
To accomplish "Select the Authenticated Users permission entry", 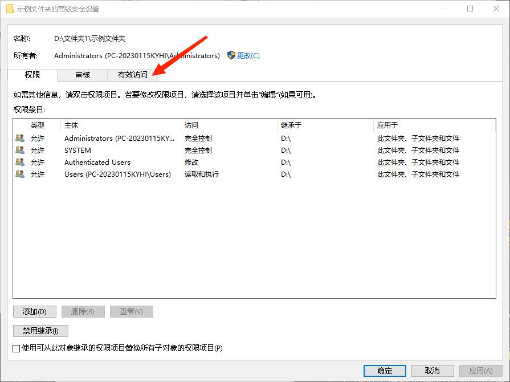I will tap(97, 162).
